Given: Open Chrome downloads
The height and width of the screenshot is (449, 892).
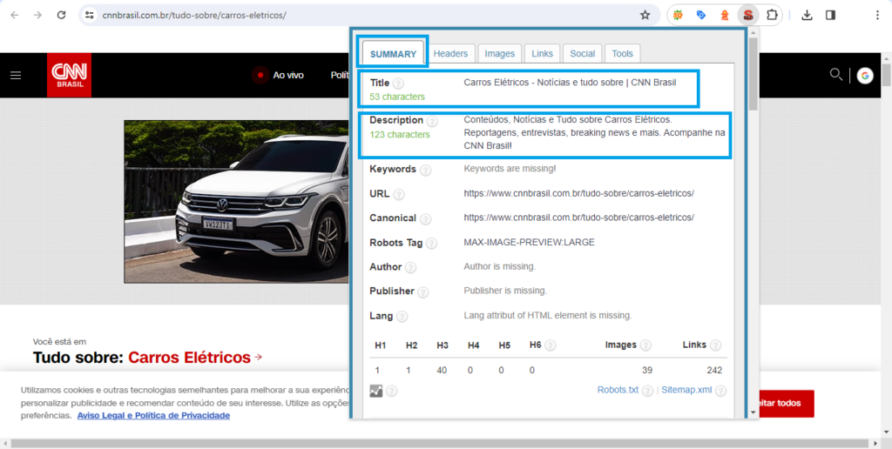Looking at the screenshot, I should pos(807,16).
